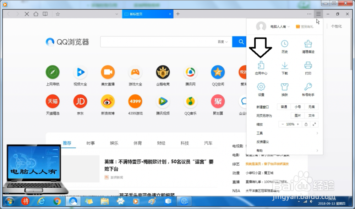The height and width of the screenshot is (209, 355).
Task: Save webpage as 文件 file
Action: (x=311, y=116)
